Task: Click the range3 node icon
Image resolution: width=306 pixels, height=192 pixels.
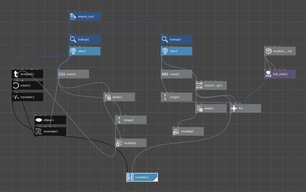Action: pos(165,97)
